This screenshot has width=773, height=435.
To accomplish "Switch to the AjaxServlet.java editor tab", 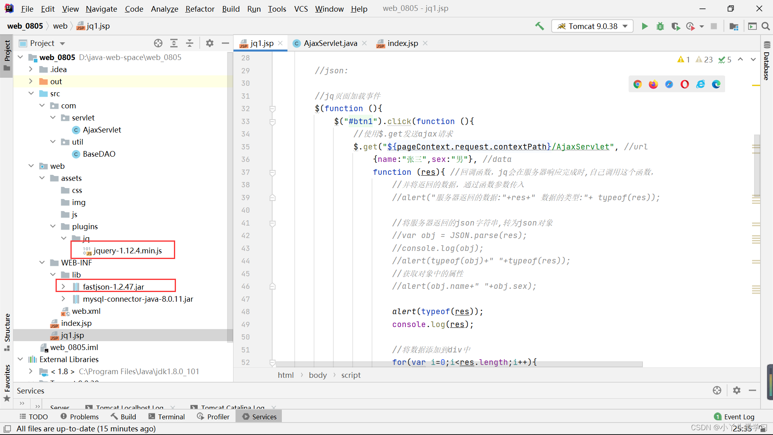I will 330,43.
